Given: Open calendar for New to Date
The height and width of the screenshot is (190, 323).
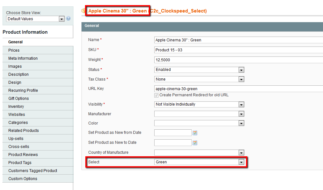Looking at the screenshot, I should pos(195,143).
